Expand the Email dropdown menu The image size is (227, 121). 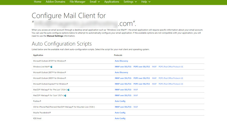95,2
